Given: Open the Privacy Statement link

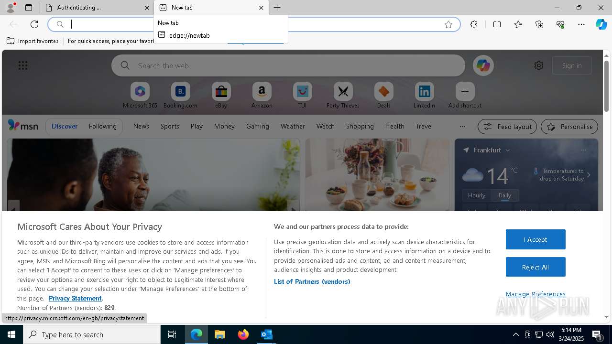Looking at the screenshot, I should click(x=75, y=298).
